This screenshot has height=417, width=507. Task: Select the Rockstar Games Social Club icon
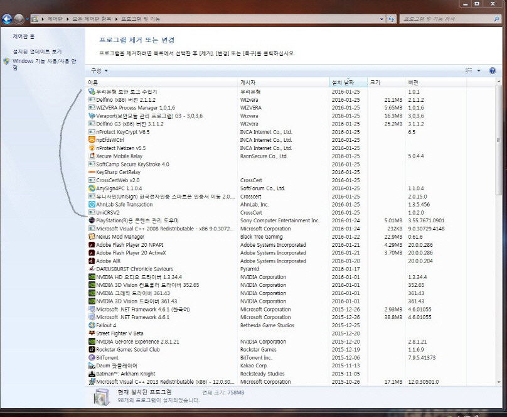pyautogui.click(x=92, y=349)
